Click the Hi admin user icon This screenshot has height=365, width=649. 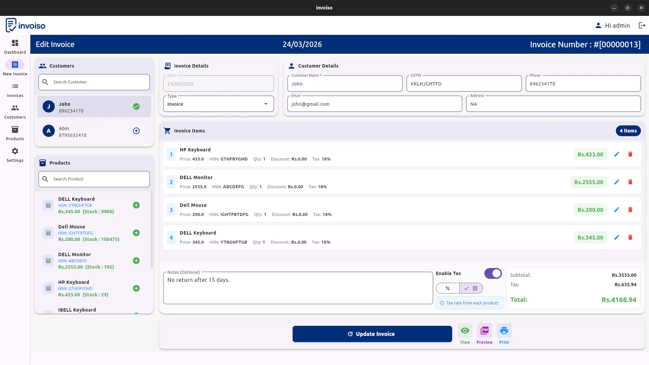(x=598, y=25)
